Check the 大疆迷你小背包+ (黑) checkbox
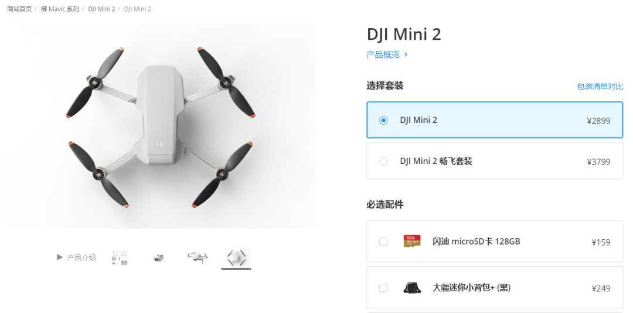 click(383, 288)
